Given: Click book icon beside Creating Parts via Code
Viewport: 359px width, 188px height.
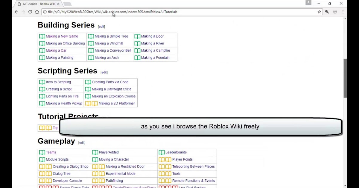Looking at the screenshot, I should tap(88, 82).
